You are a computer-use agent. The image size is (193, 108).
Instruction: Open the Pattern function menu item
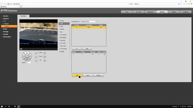click(62, 29)
